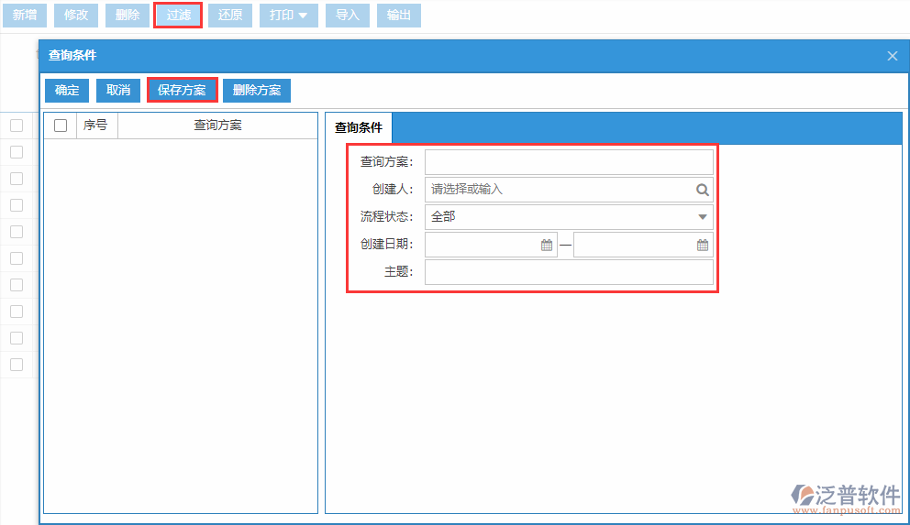Image resolution: width=910 pixels, height=525 pixels.
Task: Click the 确定 button
Action: point(67,91)
